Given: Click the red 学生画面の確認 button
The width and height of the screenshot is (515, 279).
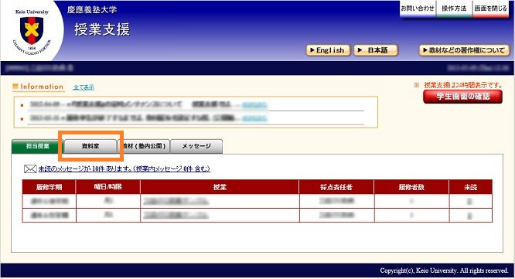Looking at the screenshot, I should coord(462,97).
